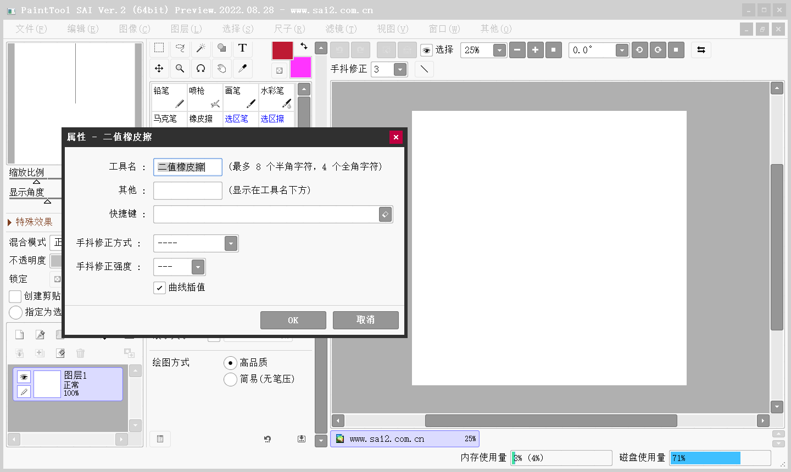The image size is (791, 472).
Task: Choose the 水彩笔 watercolor brush
Action: [276, 97]
